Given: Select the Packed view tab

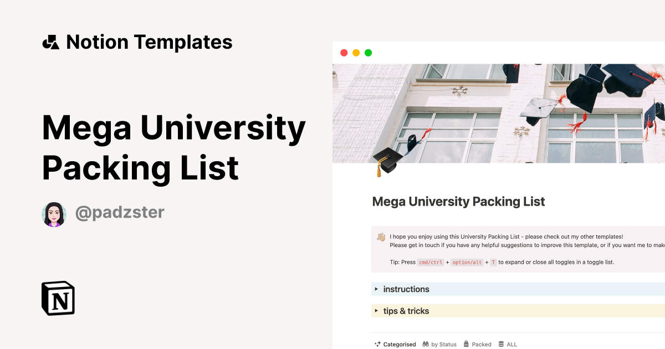Looking at the screenshot, I should (482, 344).
